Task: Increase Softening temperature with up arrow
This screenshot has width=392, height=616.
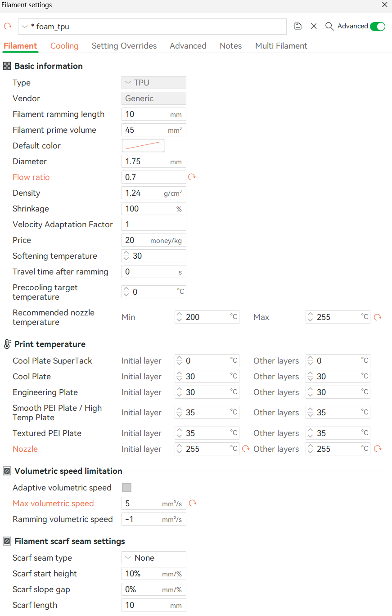Action: point(126,253)
